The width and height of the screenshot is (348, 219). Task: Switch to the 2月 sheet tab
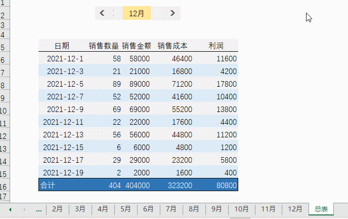(x=57, y=209)
